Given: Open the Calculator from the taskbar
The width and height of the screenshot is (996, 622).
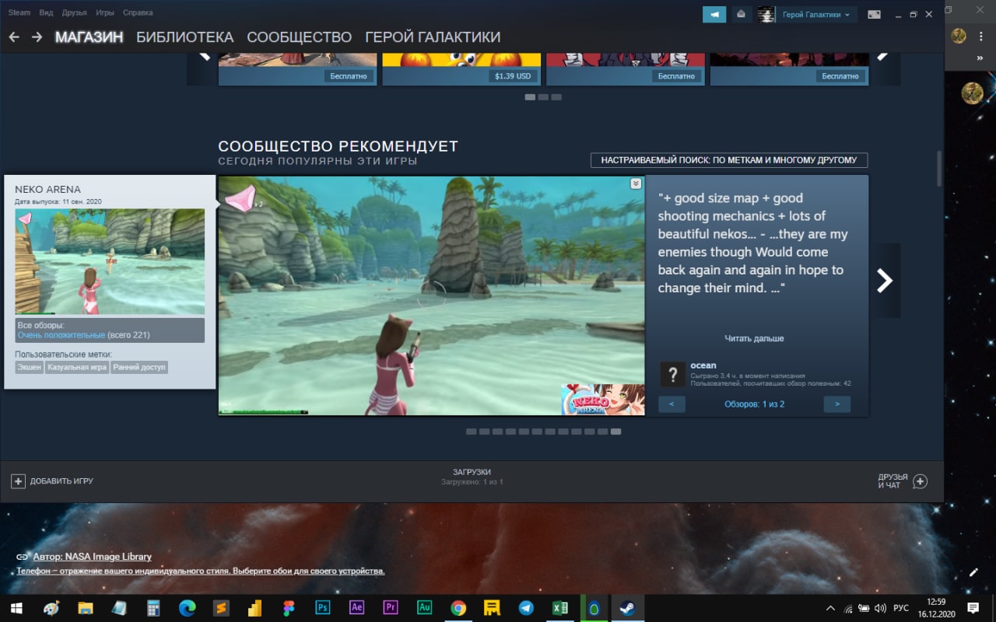Looking at the screenshot, I should 153,607.
